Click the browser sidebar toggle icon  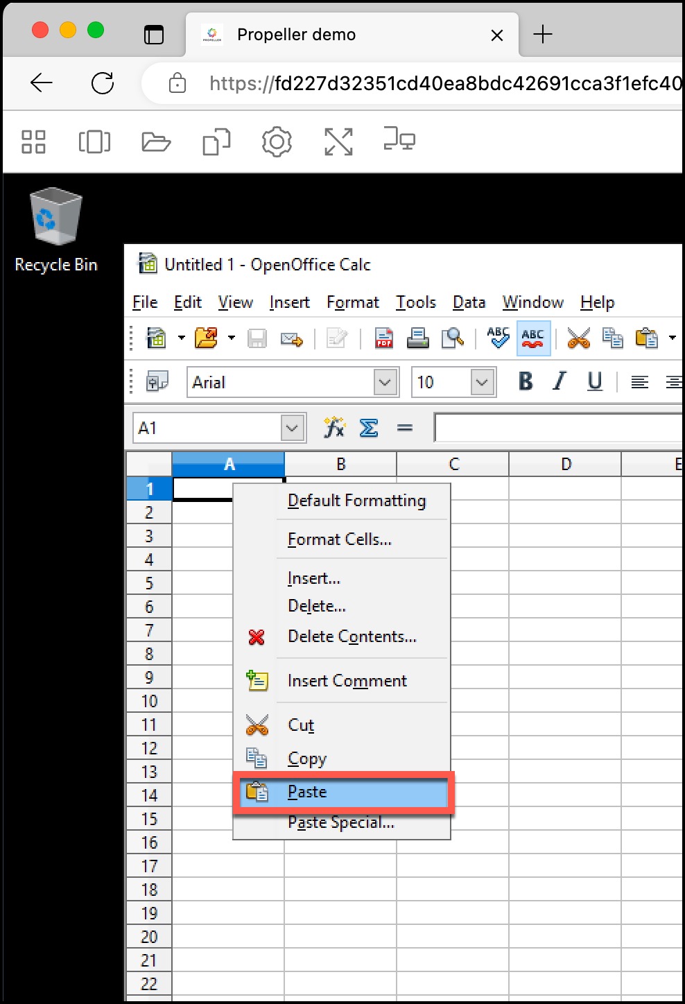(154, 34)
